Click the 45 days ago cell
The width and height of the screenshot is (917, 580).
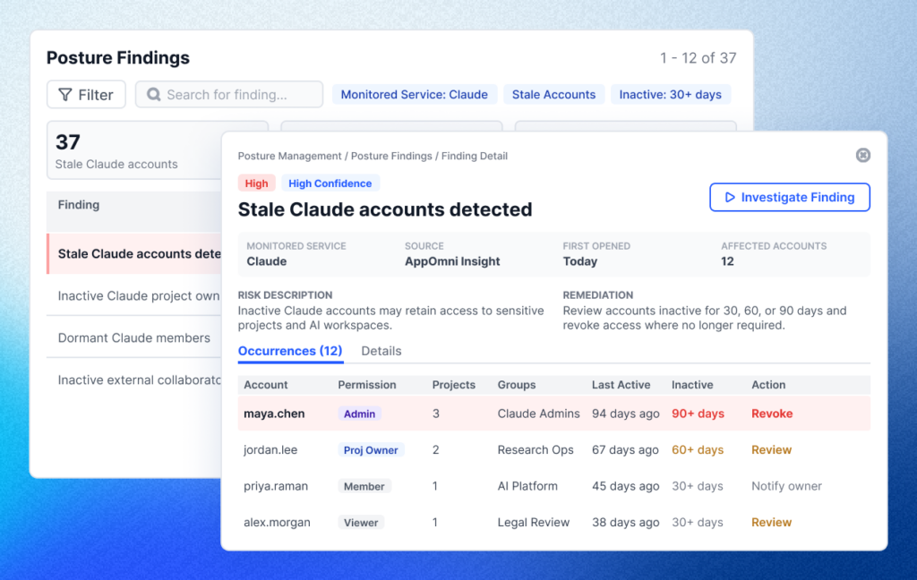tap(625, 486)
